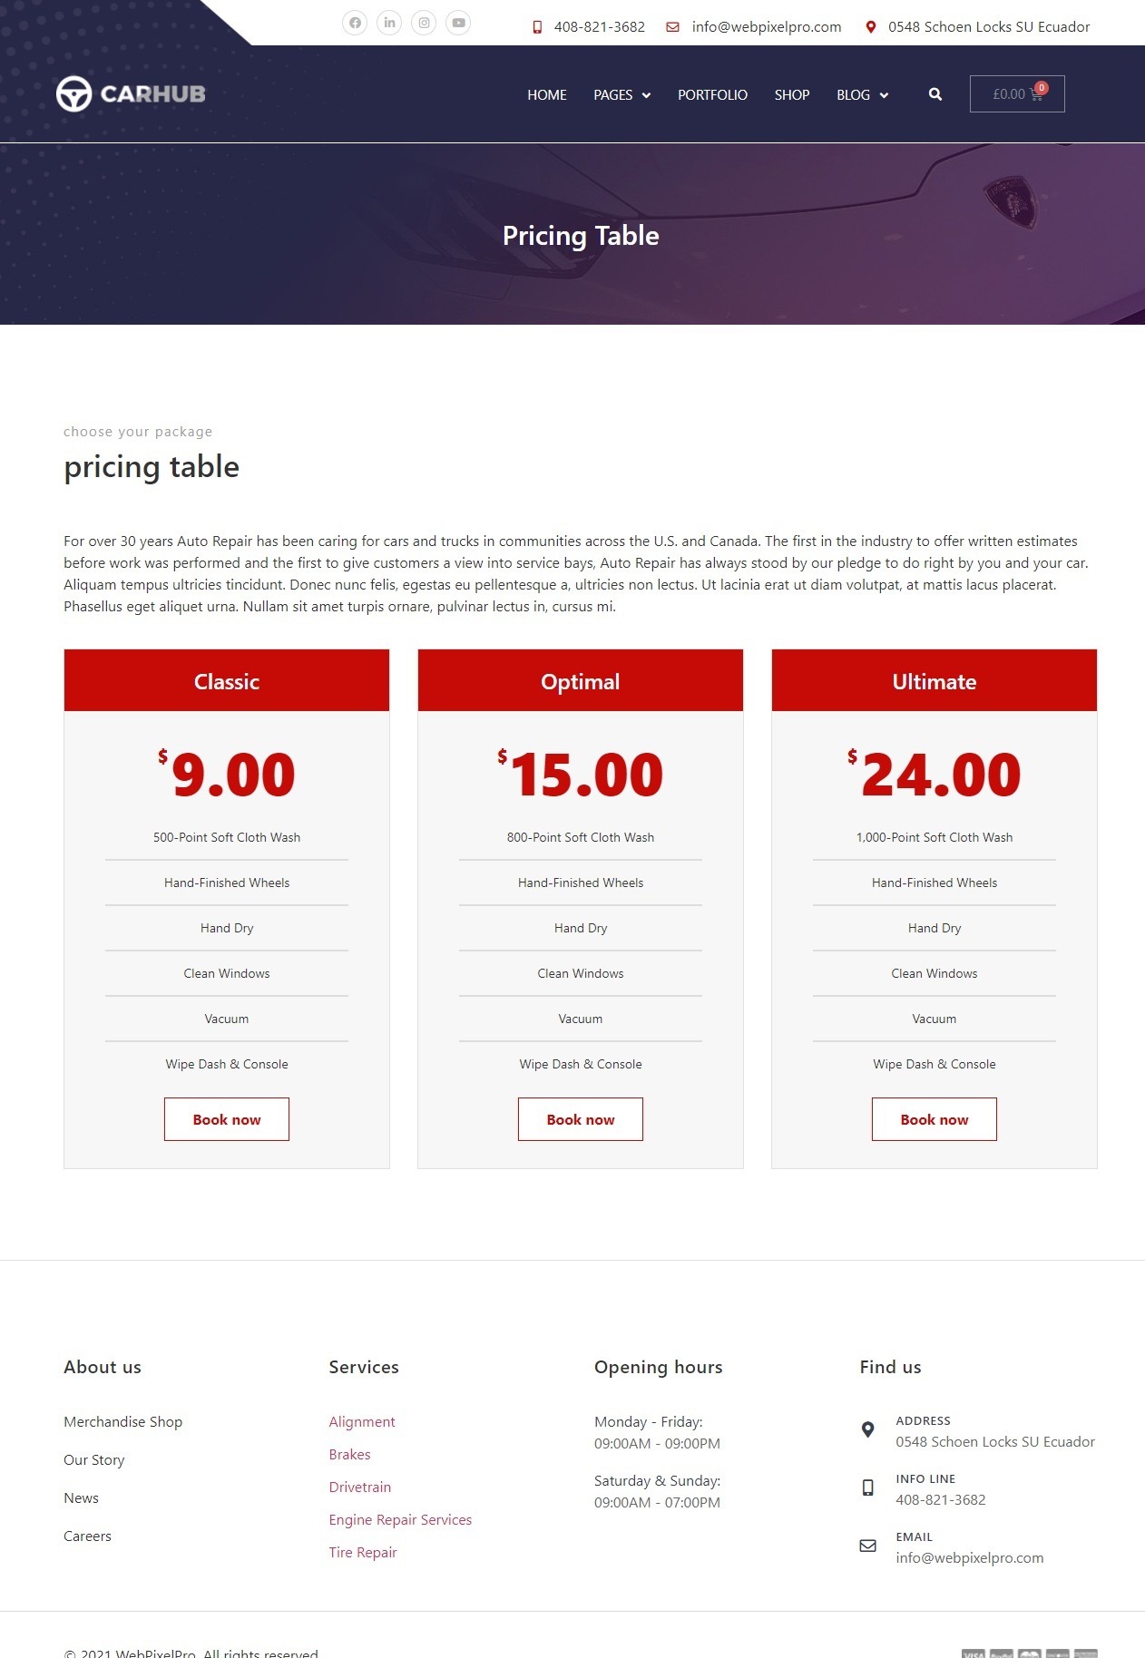Open the LinkedIn social icon

click(389, 23)
